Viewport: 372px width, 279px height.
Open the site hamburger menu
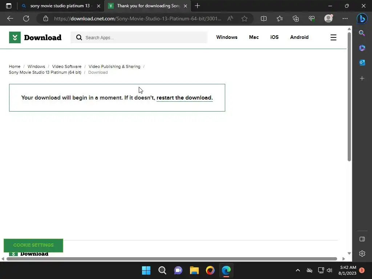(333, 37)
